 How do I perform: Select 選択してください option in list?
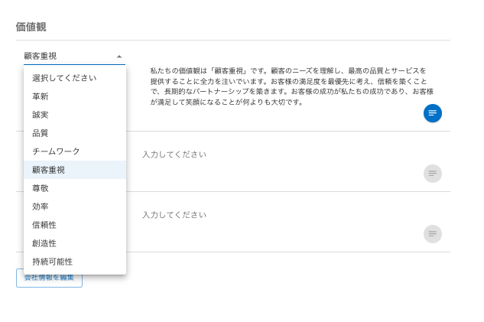pos(75,78)
